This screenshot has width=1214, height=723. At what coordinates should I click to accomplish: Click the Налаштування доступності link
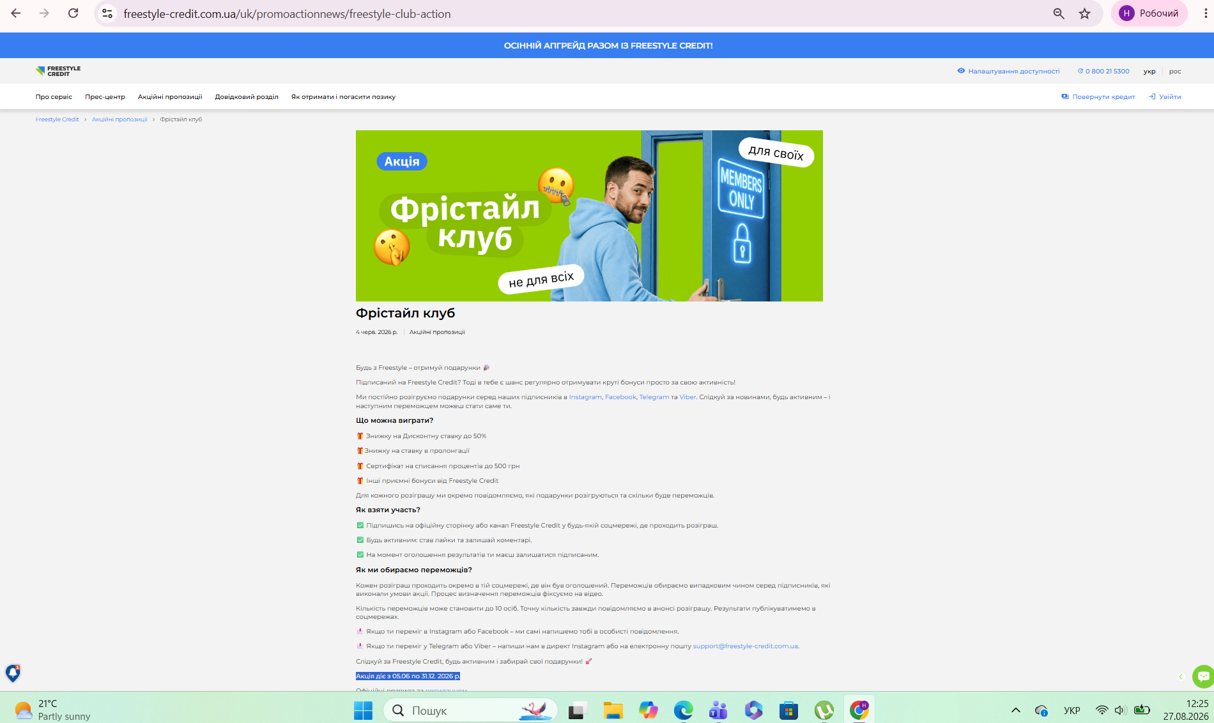[1013, 71]
